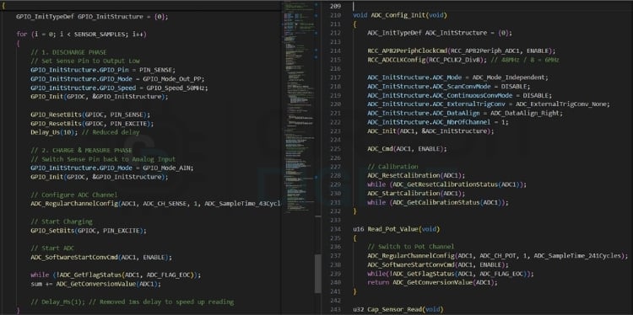Click ADC_StartCalibration(ADC1) line
The height and width of the screenshot is (315, 633).
tap(416, 194)
